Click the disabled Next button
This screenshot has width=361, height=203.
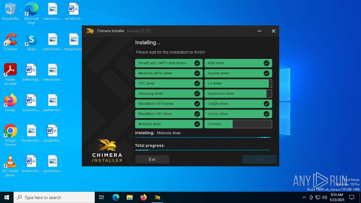pos(259,159)
